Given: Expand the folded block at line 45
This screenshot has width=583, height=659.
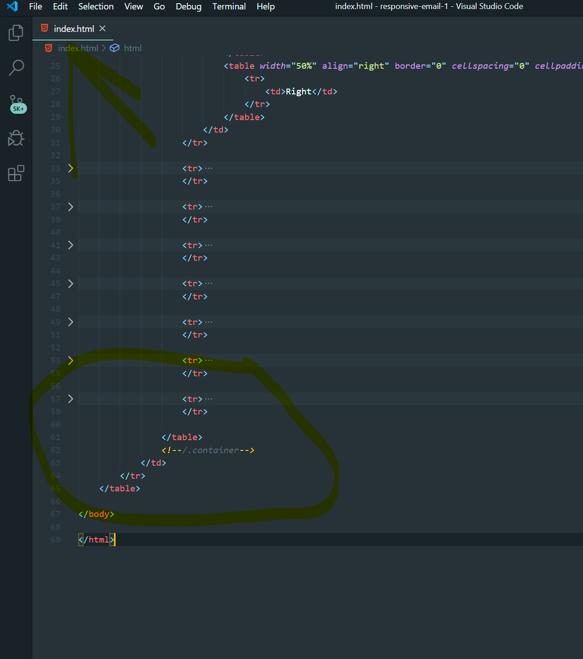Looking at the screenshot, I should tap(71, 284).
